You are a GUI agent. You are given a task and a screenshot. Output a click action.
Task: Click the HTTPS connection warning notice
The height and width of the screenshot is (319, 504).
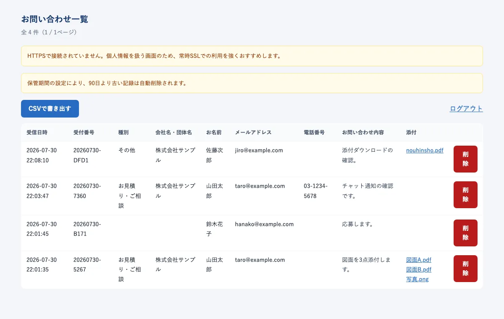[252, 56]
